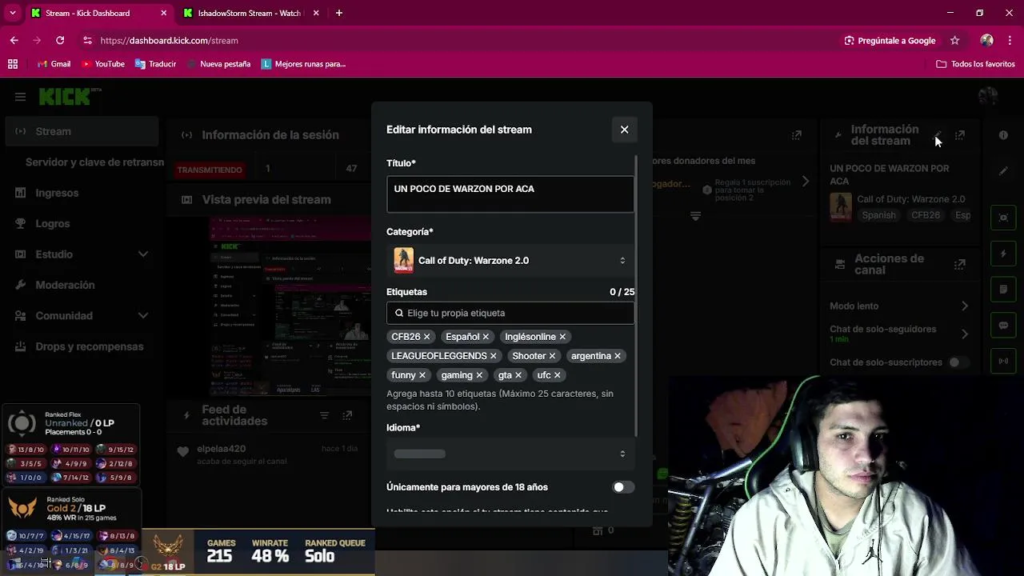Focus the Elige tu propia etiqueta field
The width and height of the screenshot is (1024, 576).
510,314
